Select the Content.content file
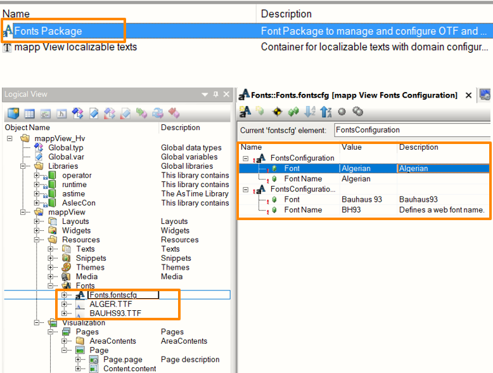This screenshot has height=373, width=493. click(129, 369)
